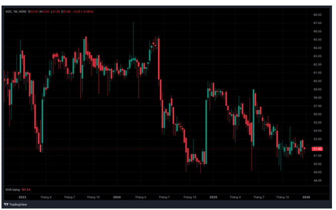The width and height of the screenshot is (336, 210).
Task: Select the C51.80 close value in legend
Action: pos(66,12)
